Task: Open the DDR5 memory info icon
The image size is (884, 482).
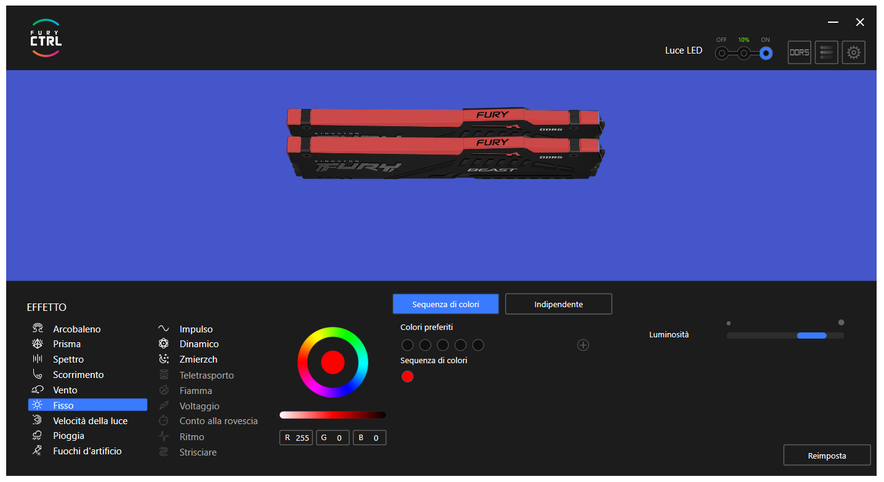Action: 800,52
